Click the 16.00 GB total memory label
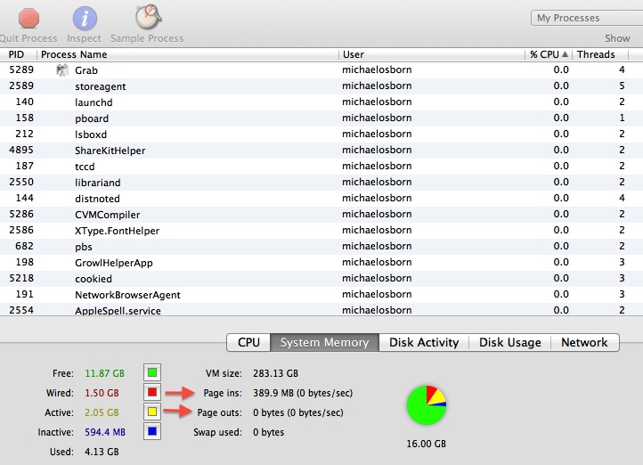The width and height of the screenshot is (643, 465). coord(426,444)
